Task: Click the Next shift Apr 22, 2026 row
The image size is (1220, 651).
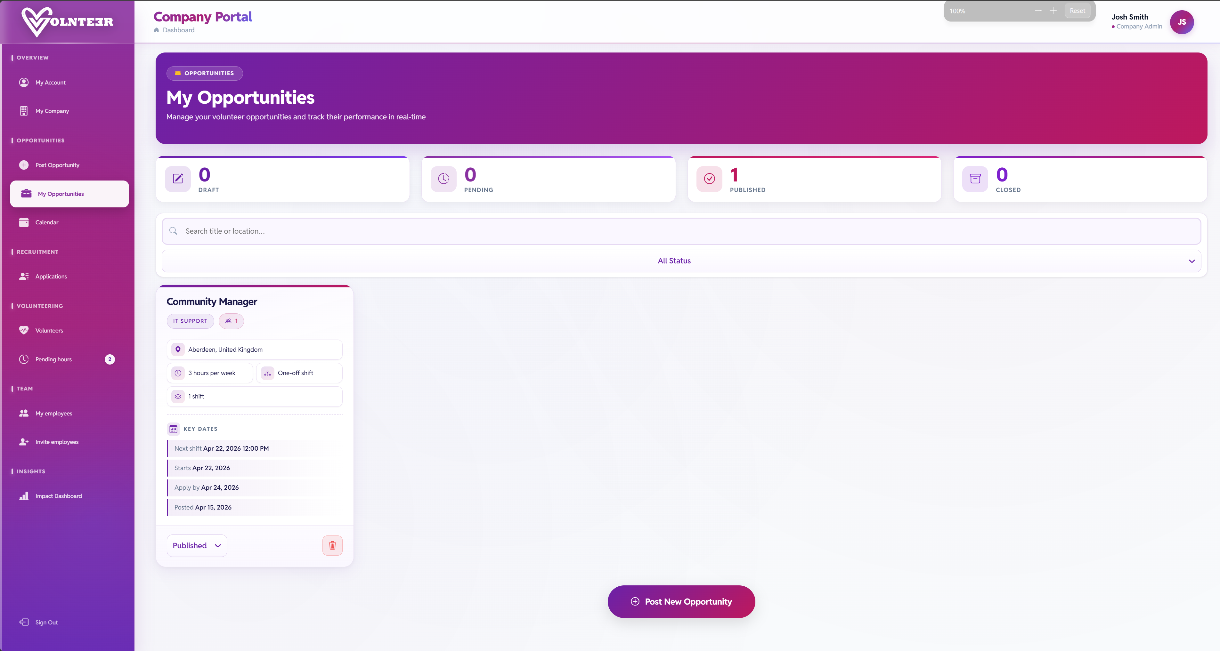Action: click(255, 449)
